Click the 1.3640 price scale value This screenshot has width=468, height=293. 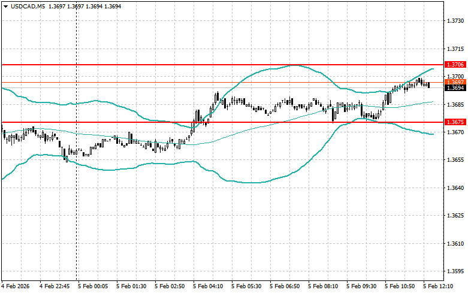[x=455, y=188]
